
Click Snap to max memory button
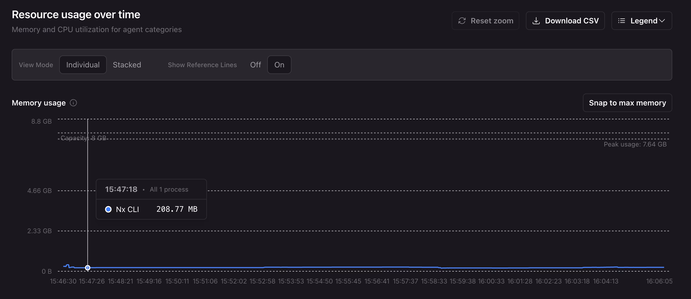point(627,103)
